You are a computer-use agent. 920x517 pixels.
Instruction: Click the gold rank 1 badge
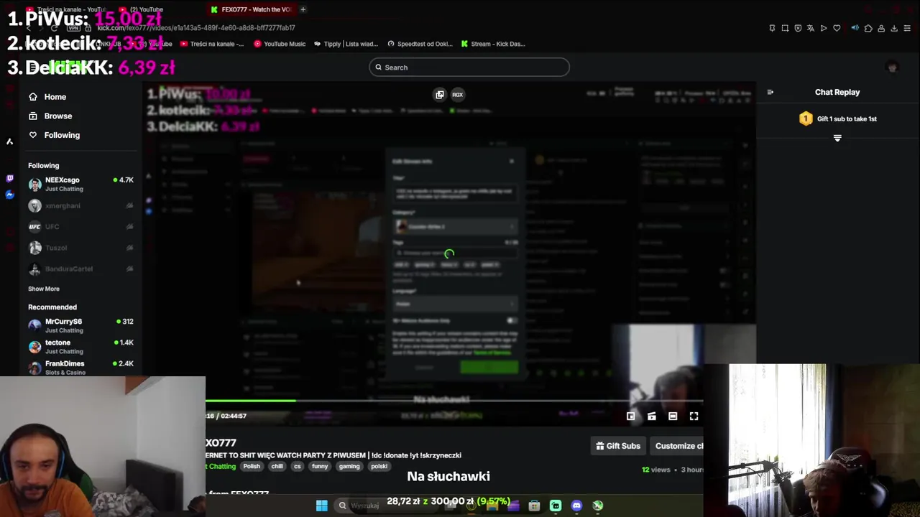pos(806,118)
